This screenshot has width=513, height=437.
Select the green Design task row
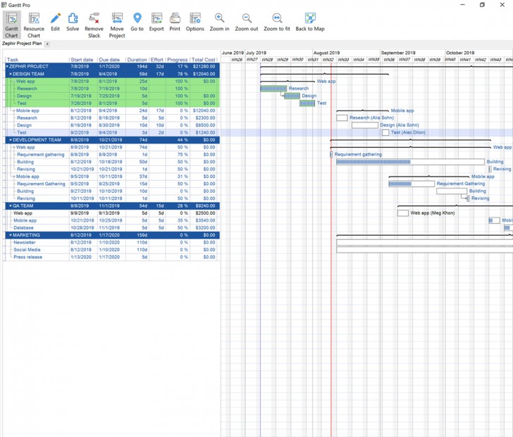[x=112, y=96]
